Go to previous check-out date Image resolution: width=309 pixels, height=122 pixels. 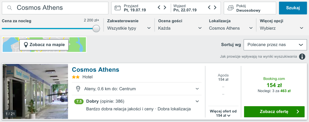point(209,7)
